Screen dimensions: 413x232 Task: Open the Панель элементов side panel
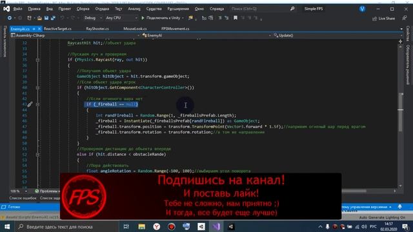(5, 41)
